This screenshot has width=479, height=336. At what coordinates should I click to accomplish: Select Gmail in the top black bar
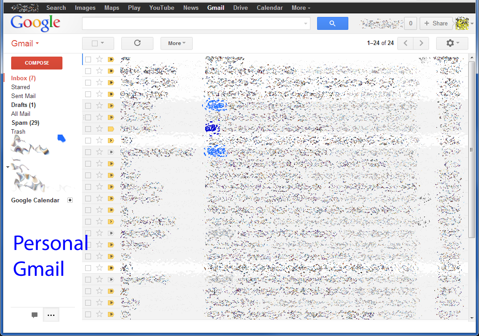[216, 8]
